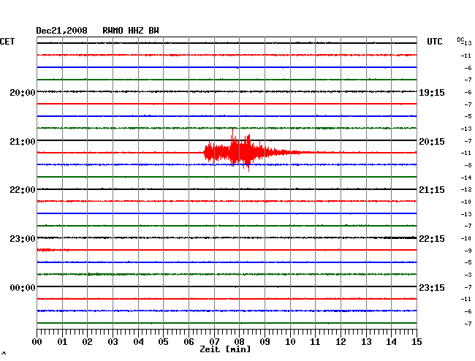Select the 19:15 UTC time label

tap(432, 92)
